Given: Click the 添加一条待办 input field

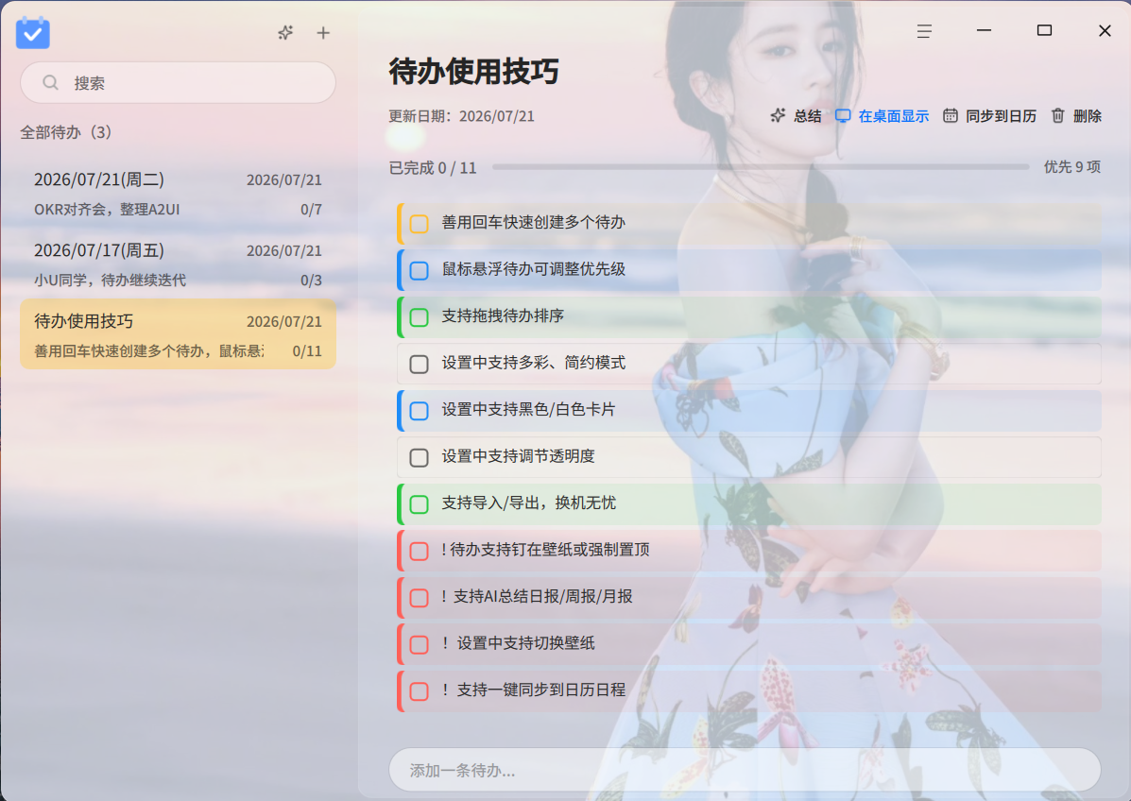Looking at the screenshot, I should 745,770.
